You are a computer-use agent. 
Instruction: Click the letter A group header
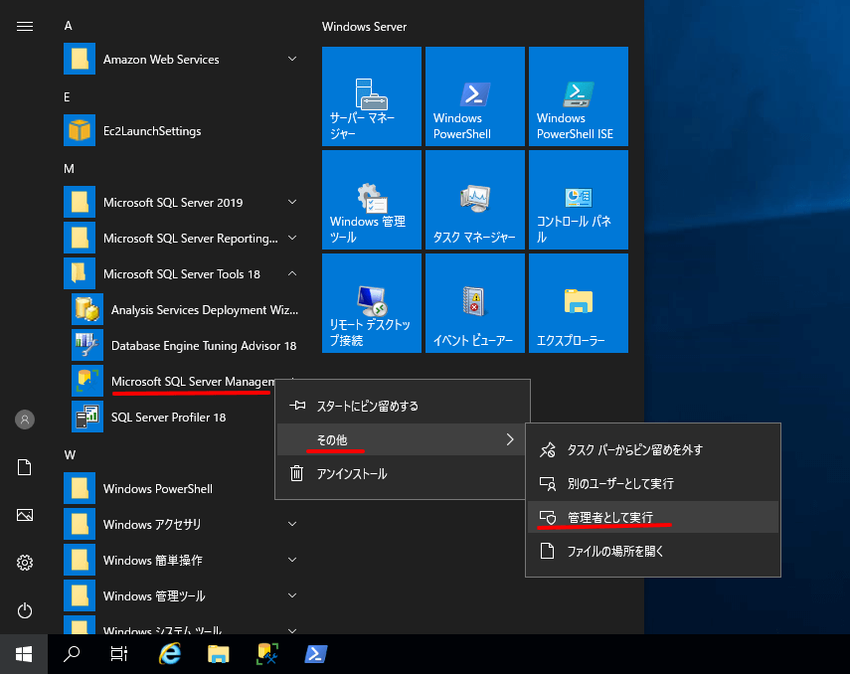(69, 26)
